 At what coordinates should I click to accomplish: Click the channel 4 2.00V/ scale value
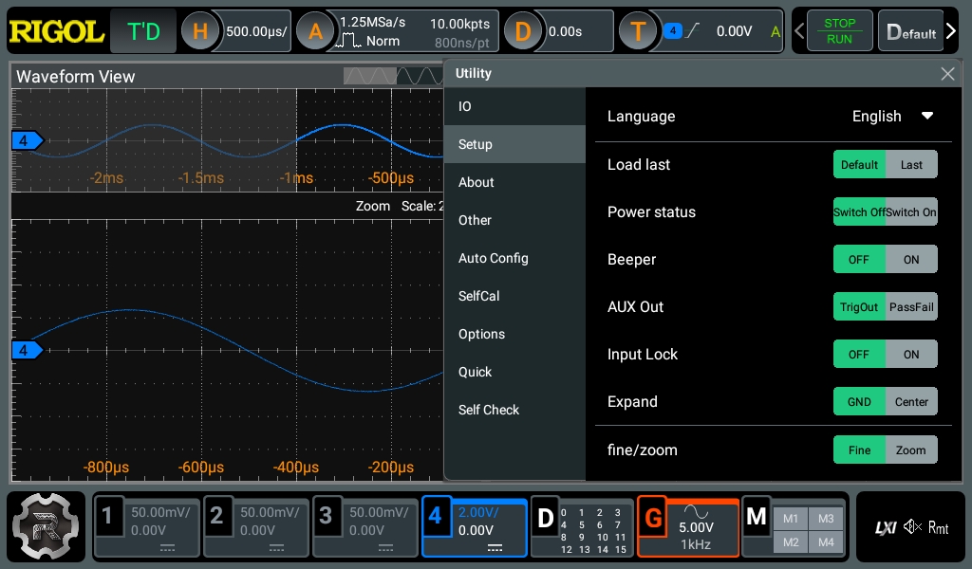[x=478, y=512]
